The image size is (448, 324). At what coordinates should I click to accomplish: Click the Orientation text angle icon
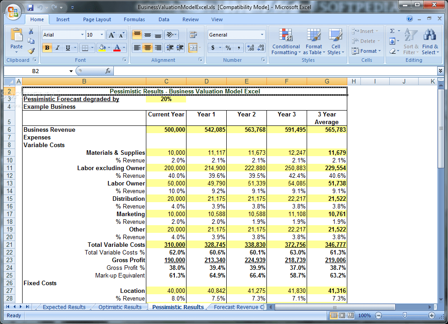170,35
